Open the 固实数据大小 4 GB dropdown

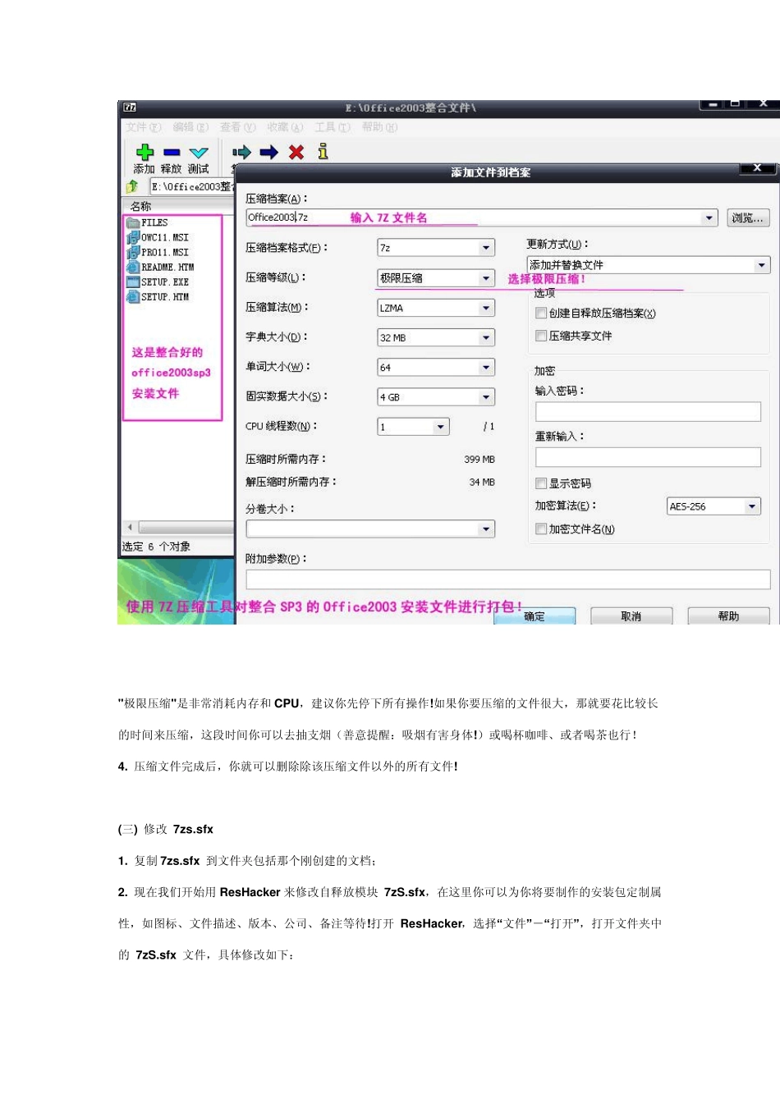(x=486, y=397)
